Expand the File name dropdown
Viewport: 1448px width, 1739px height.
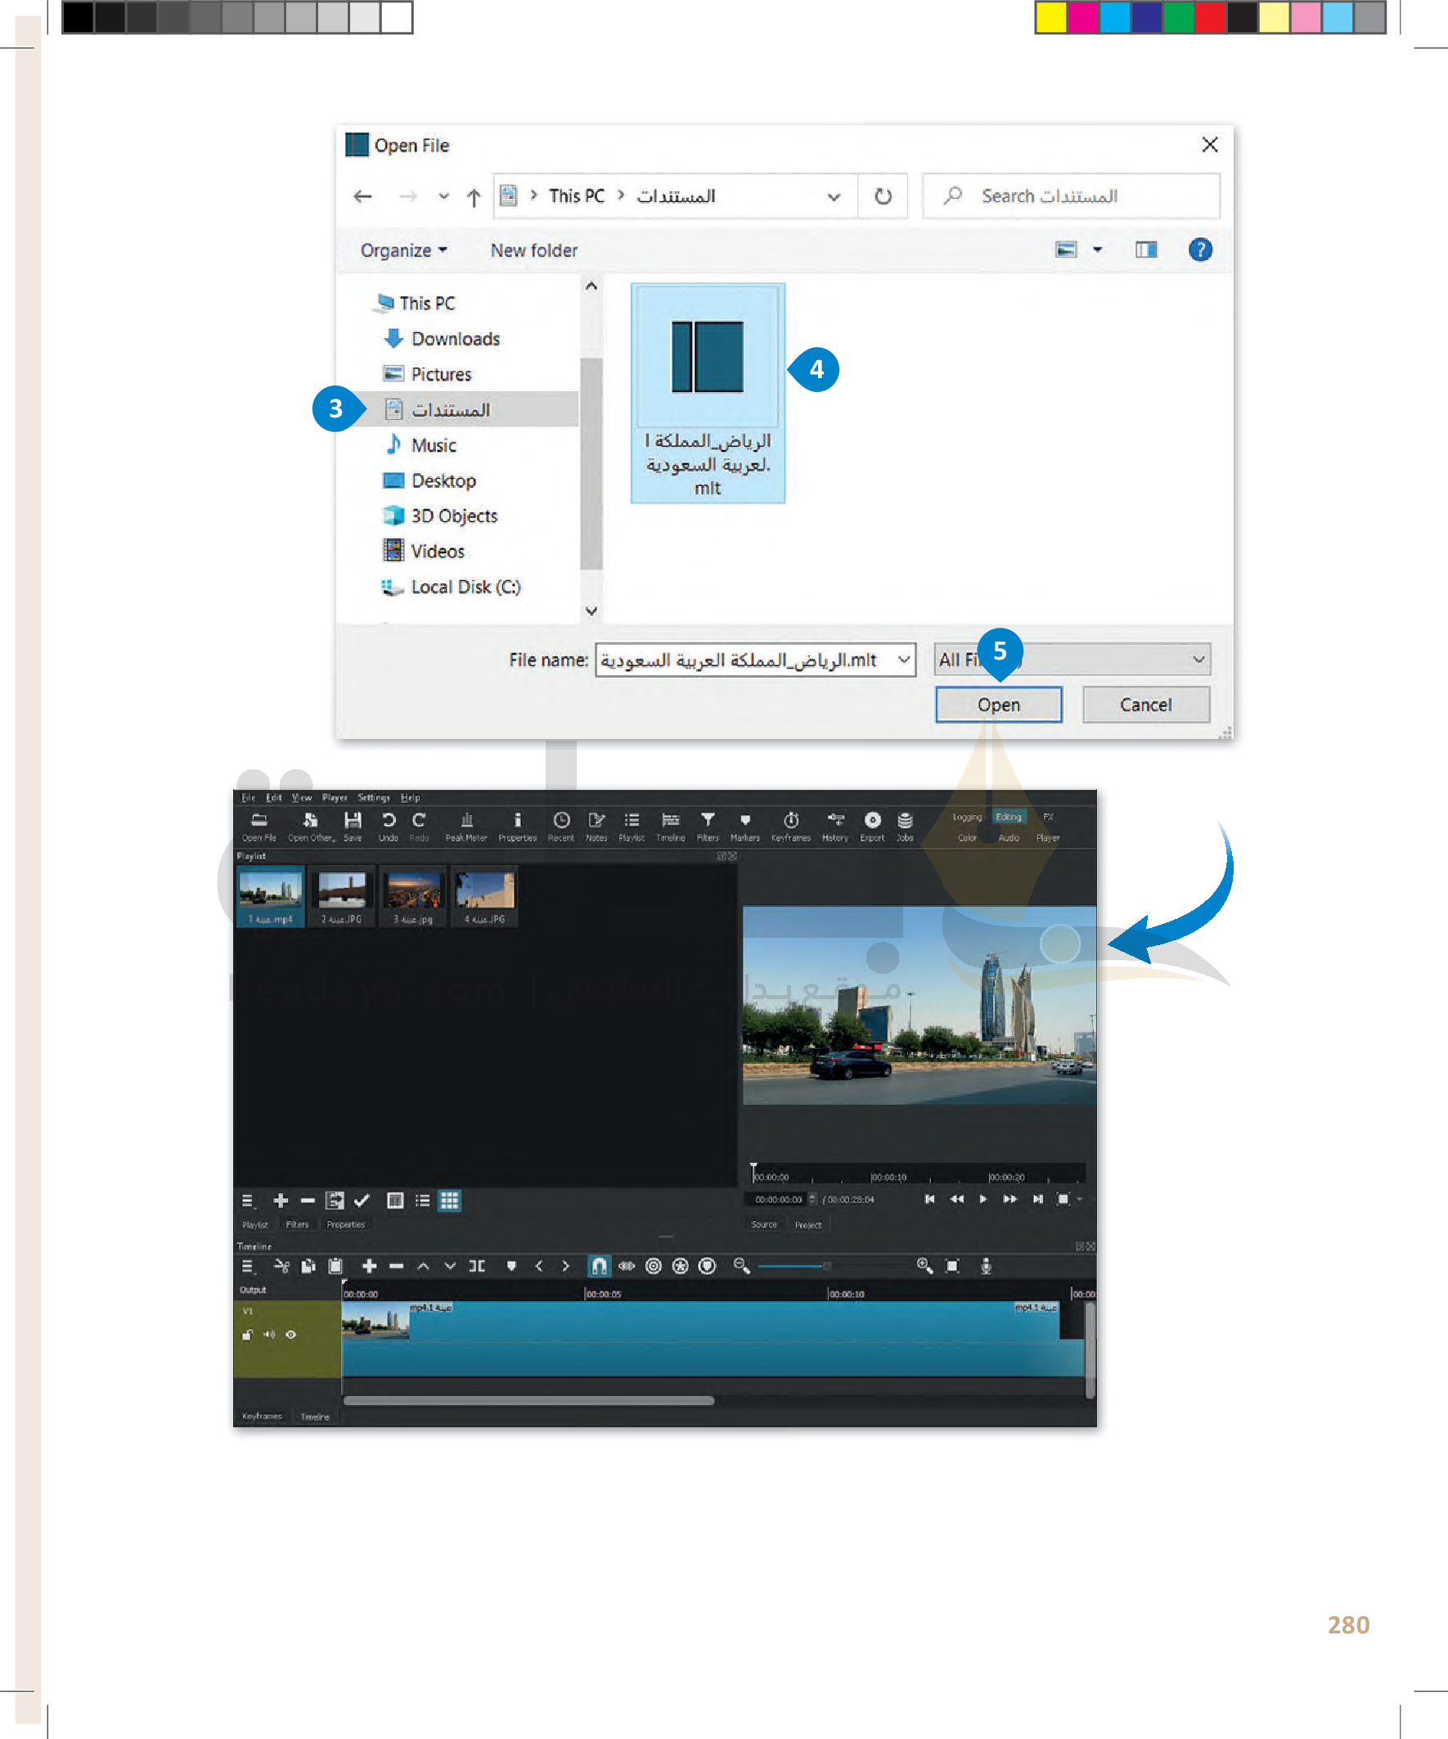tap(904, 660)
